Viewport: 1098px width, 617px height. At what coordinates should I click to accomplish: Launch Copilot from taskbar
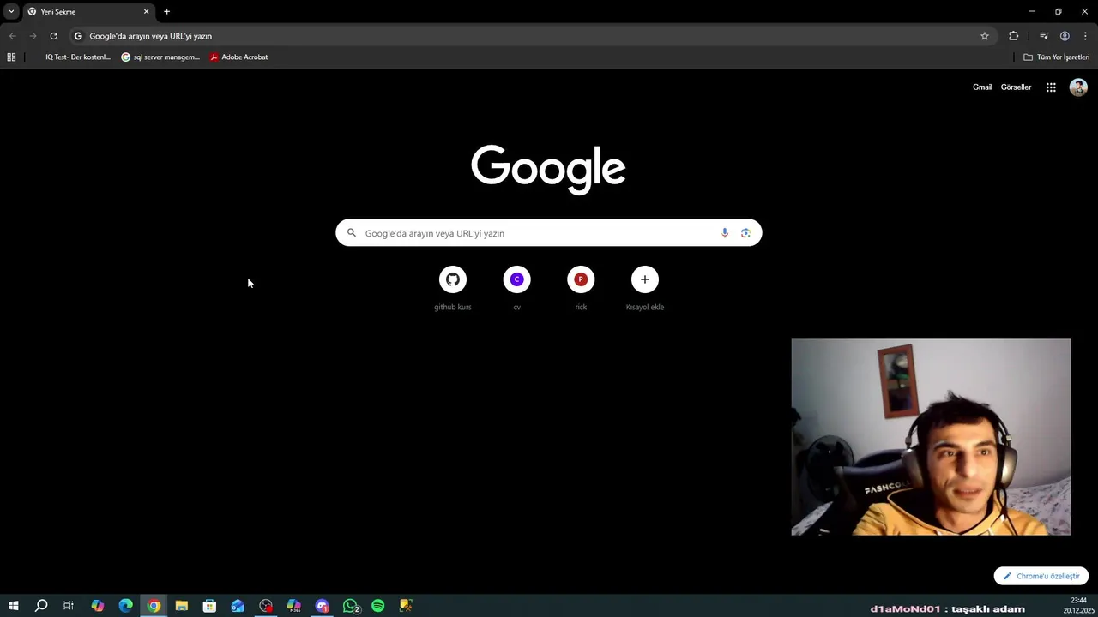point(97,606)
